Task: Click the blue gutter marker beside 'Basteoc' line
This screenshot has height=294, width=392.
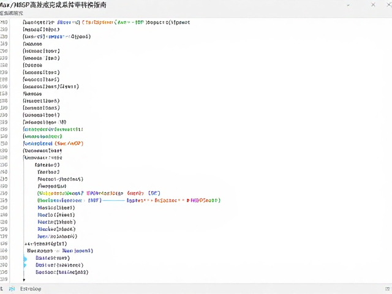Action: (x=25, y=258)
